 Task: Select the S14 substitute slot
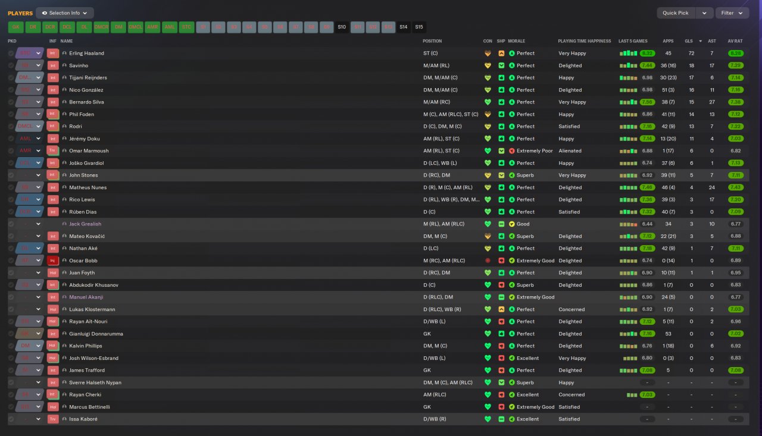pyautogui.click(x=404, y=27)
